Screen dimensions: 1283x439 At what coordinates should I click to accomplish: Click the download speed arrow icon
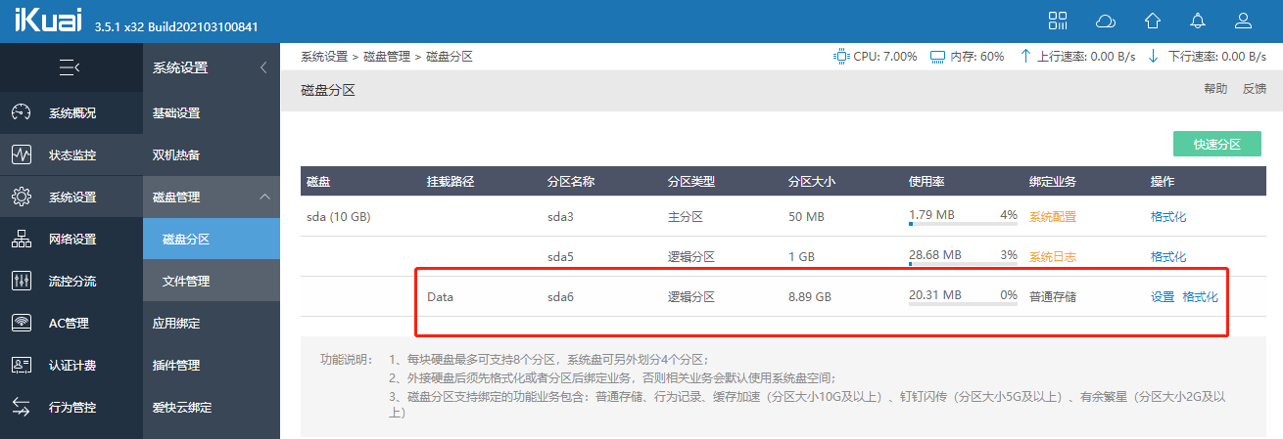1154,56
